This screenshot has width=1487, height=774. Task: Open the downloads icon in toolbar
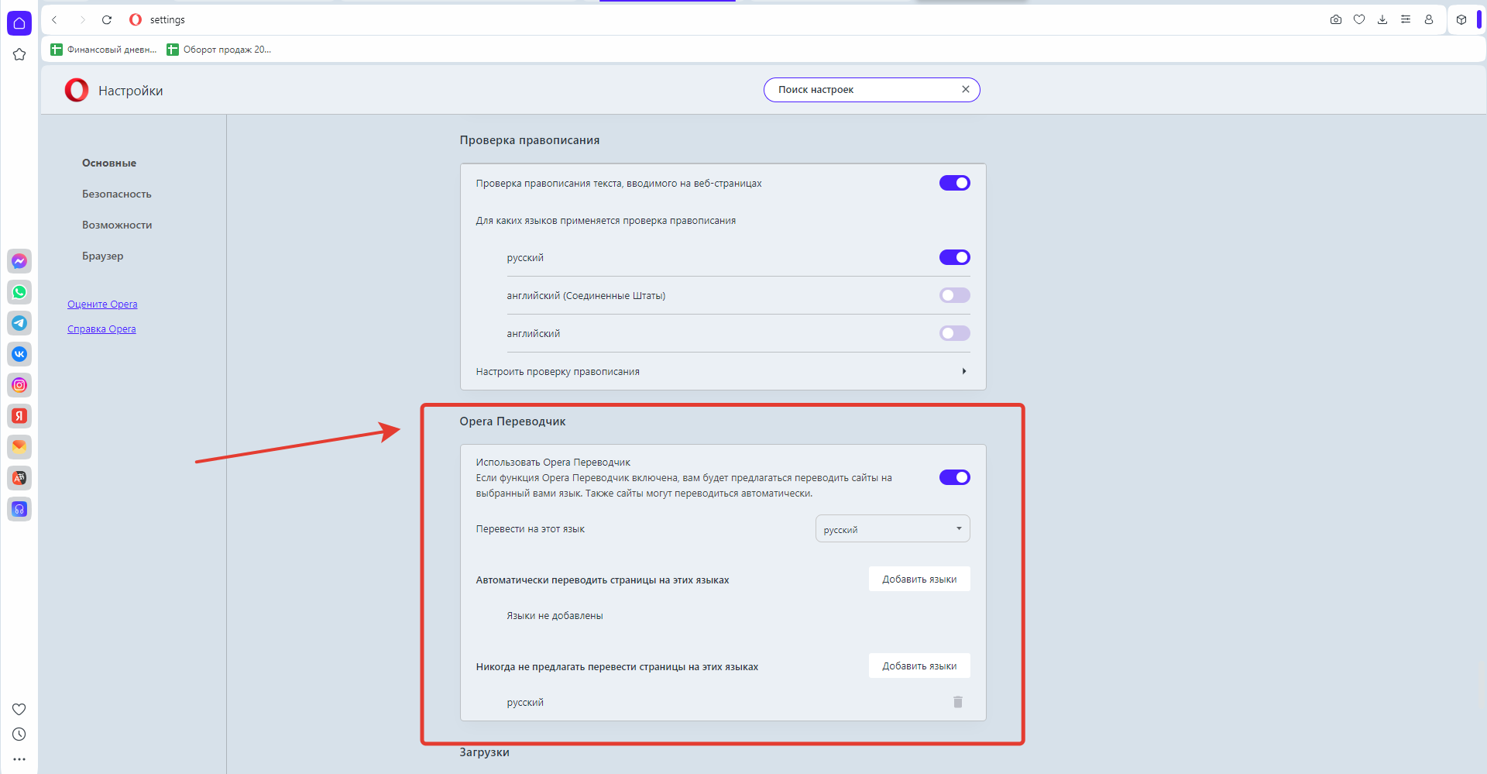pos(1382,20)
